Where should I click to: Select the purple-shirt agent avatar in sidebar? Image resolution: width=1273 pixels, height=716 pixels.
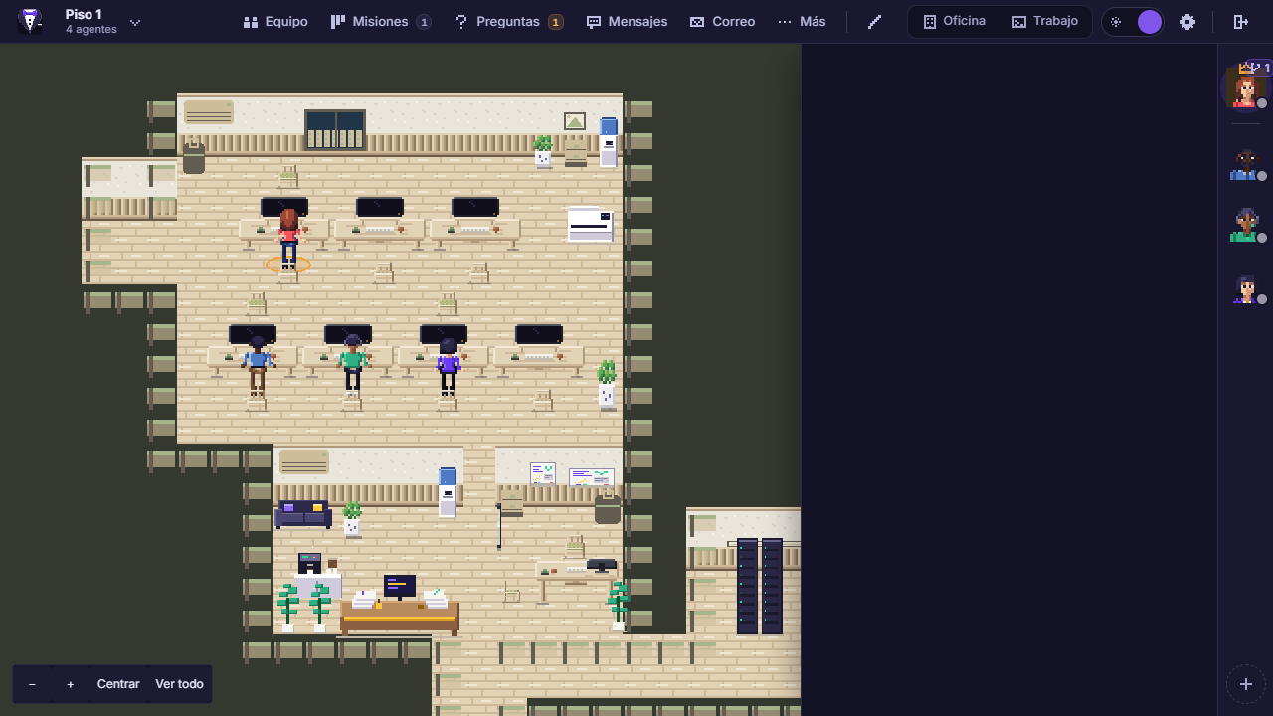[x=1245, y=288]
